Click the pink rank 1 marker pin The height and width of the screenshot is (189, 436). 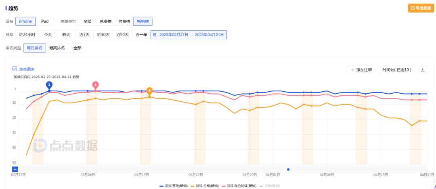[x=95, y=85]
